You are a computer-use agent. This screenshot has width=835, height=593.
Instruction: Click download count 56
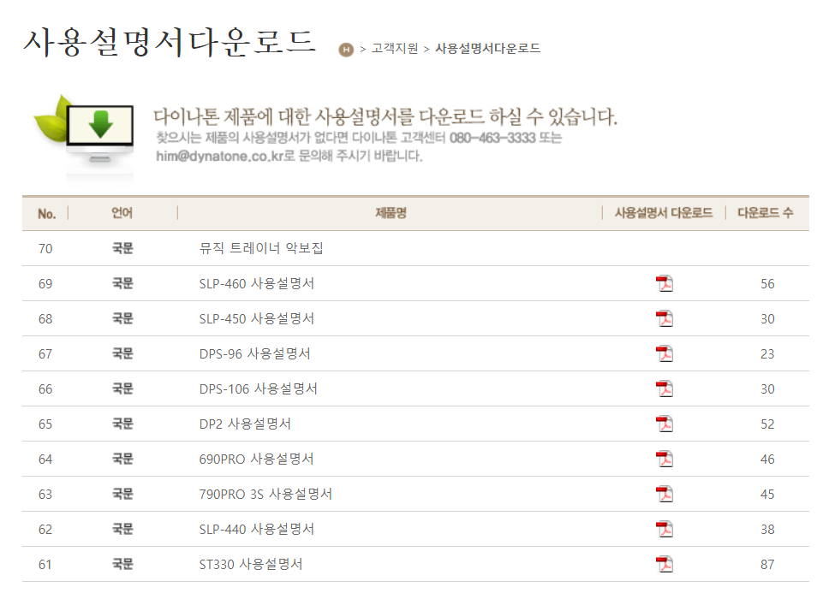tap(767, 284)
